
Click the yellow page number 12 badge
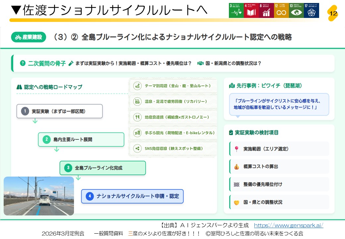coord(333,14)
